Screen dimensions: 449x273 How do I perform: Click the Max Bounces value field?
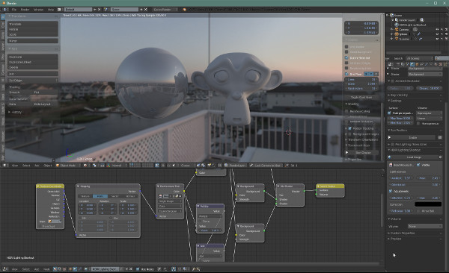point(400,123)
